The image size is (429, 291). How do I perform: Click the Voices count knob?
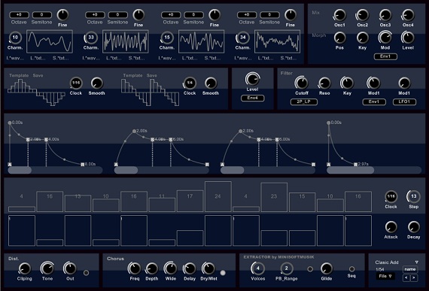tap(257, 269)
